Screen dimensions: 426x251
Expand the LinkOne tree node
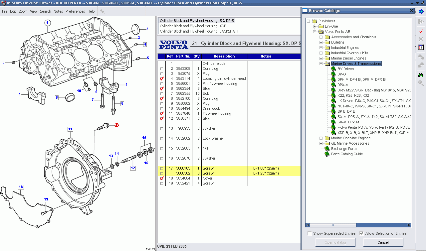pyautogui.click(x=315, y=26)
